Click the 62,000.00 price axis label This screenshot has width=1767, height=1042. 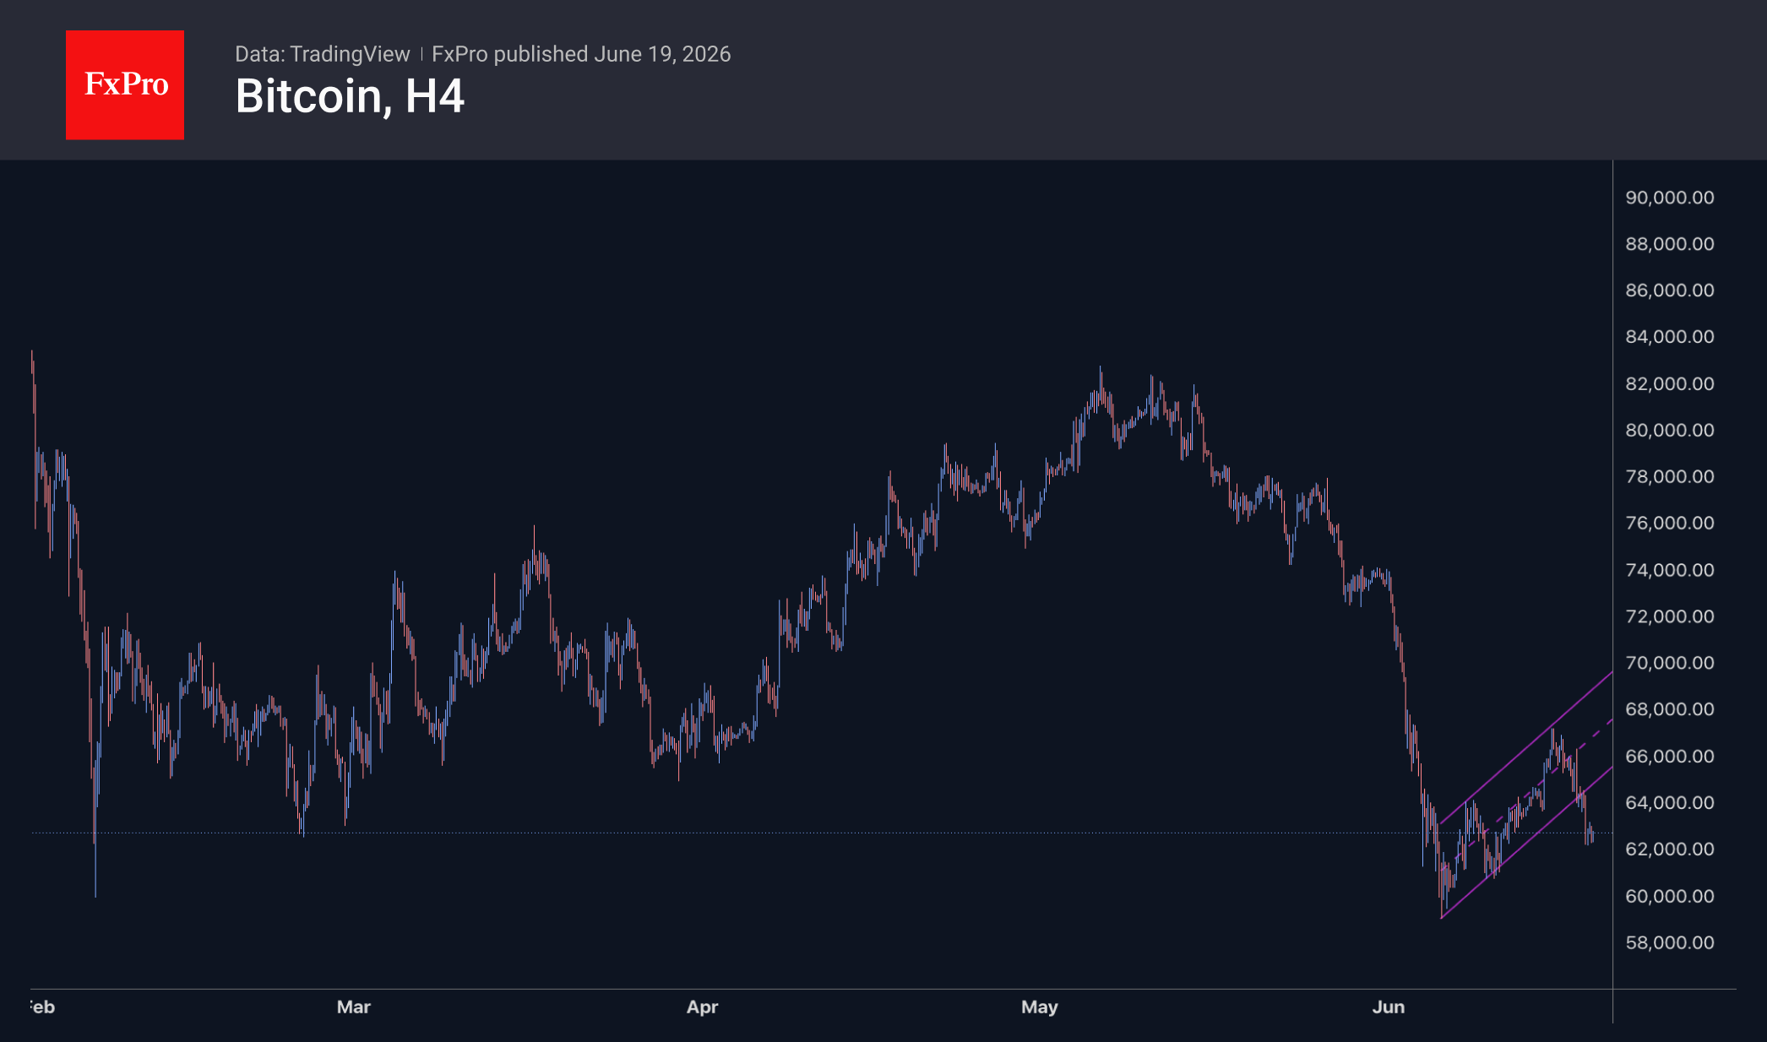click(x=1670, y=849)
